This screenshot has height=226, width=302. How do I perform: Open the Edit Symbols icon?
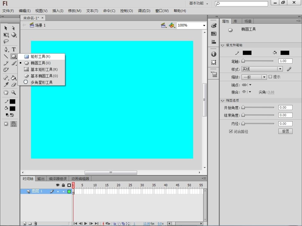click(172, 25)
